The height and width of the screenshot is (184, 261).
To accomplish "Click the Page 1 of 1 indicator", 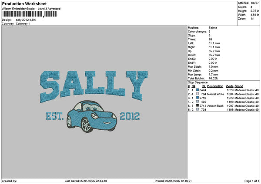I will point(252,181).
